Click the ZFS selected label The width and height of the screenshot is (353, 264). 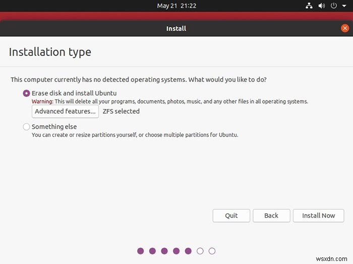click(121, 111)
